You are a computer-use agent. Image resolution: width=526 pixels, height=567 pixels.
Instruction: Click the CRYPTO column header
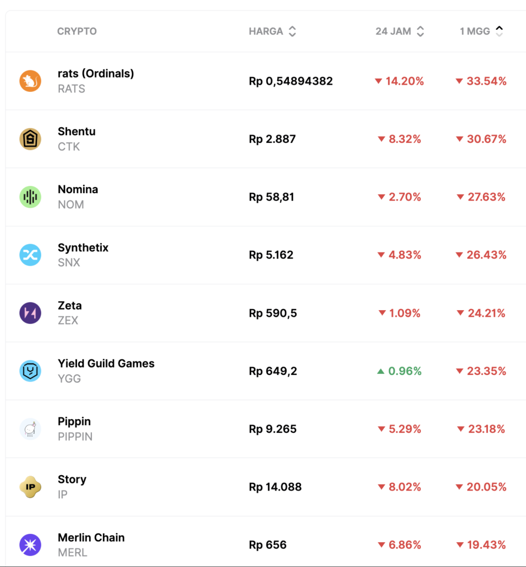coord(77,32)
